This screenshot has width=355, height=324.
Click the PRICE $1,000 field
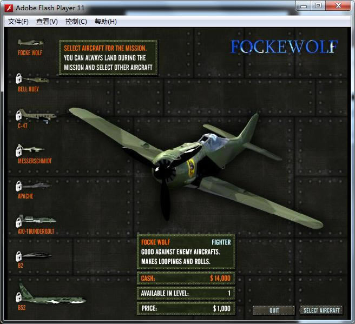click(186, 308)
